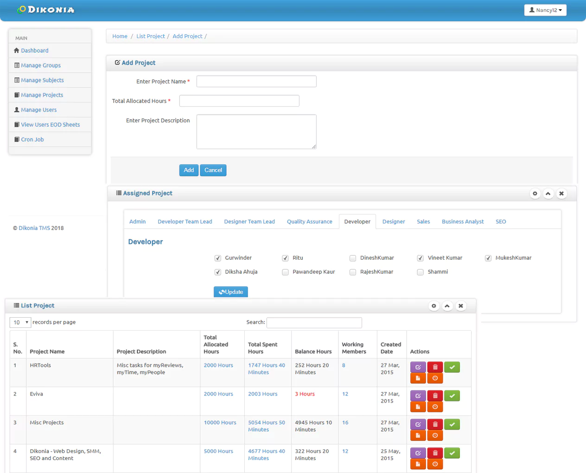This screenshot has width=586, height=473.
Task: Open the Nancy12 user dropdown
Action: pyautogui.click(x=545, y=10)
